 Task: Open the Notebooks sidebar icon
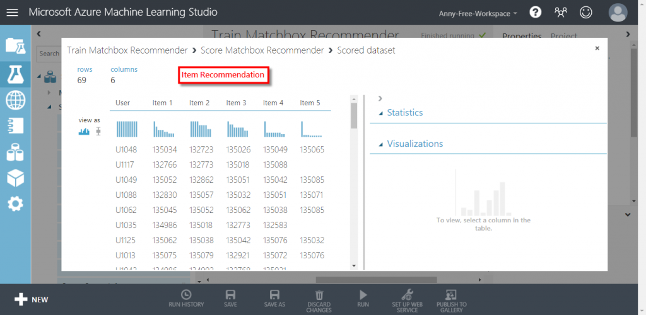tap(15, 126)
